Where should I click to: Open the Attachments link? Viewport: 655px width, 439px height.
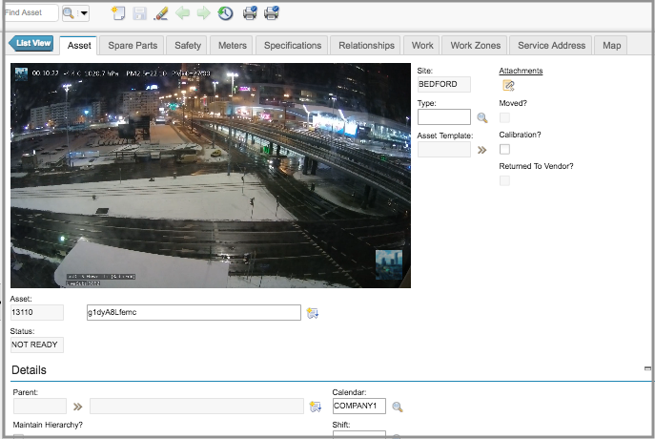[x=521, y=71]
